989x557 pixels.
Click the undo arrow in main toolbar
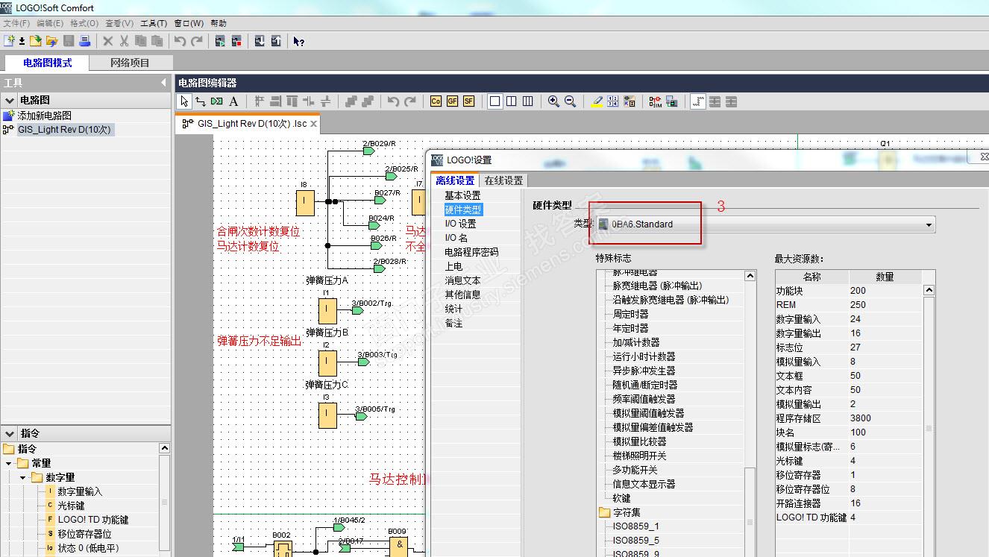(180, 41)
